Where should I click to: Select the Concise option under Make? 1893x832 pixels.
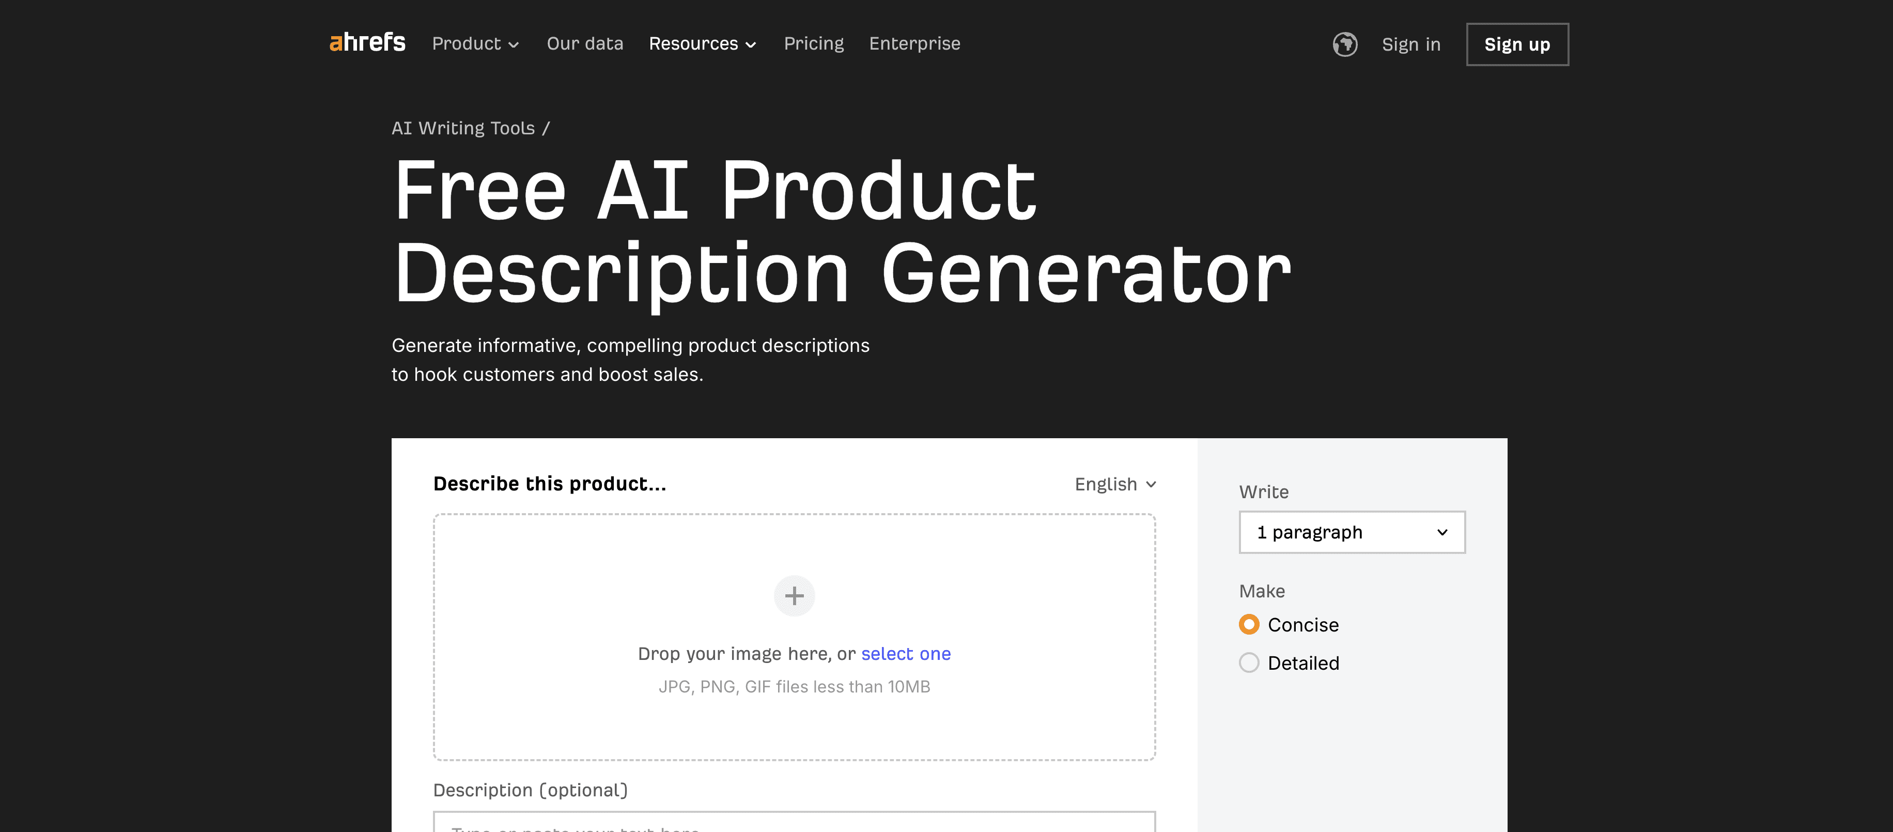(1249, 624)
